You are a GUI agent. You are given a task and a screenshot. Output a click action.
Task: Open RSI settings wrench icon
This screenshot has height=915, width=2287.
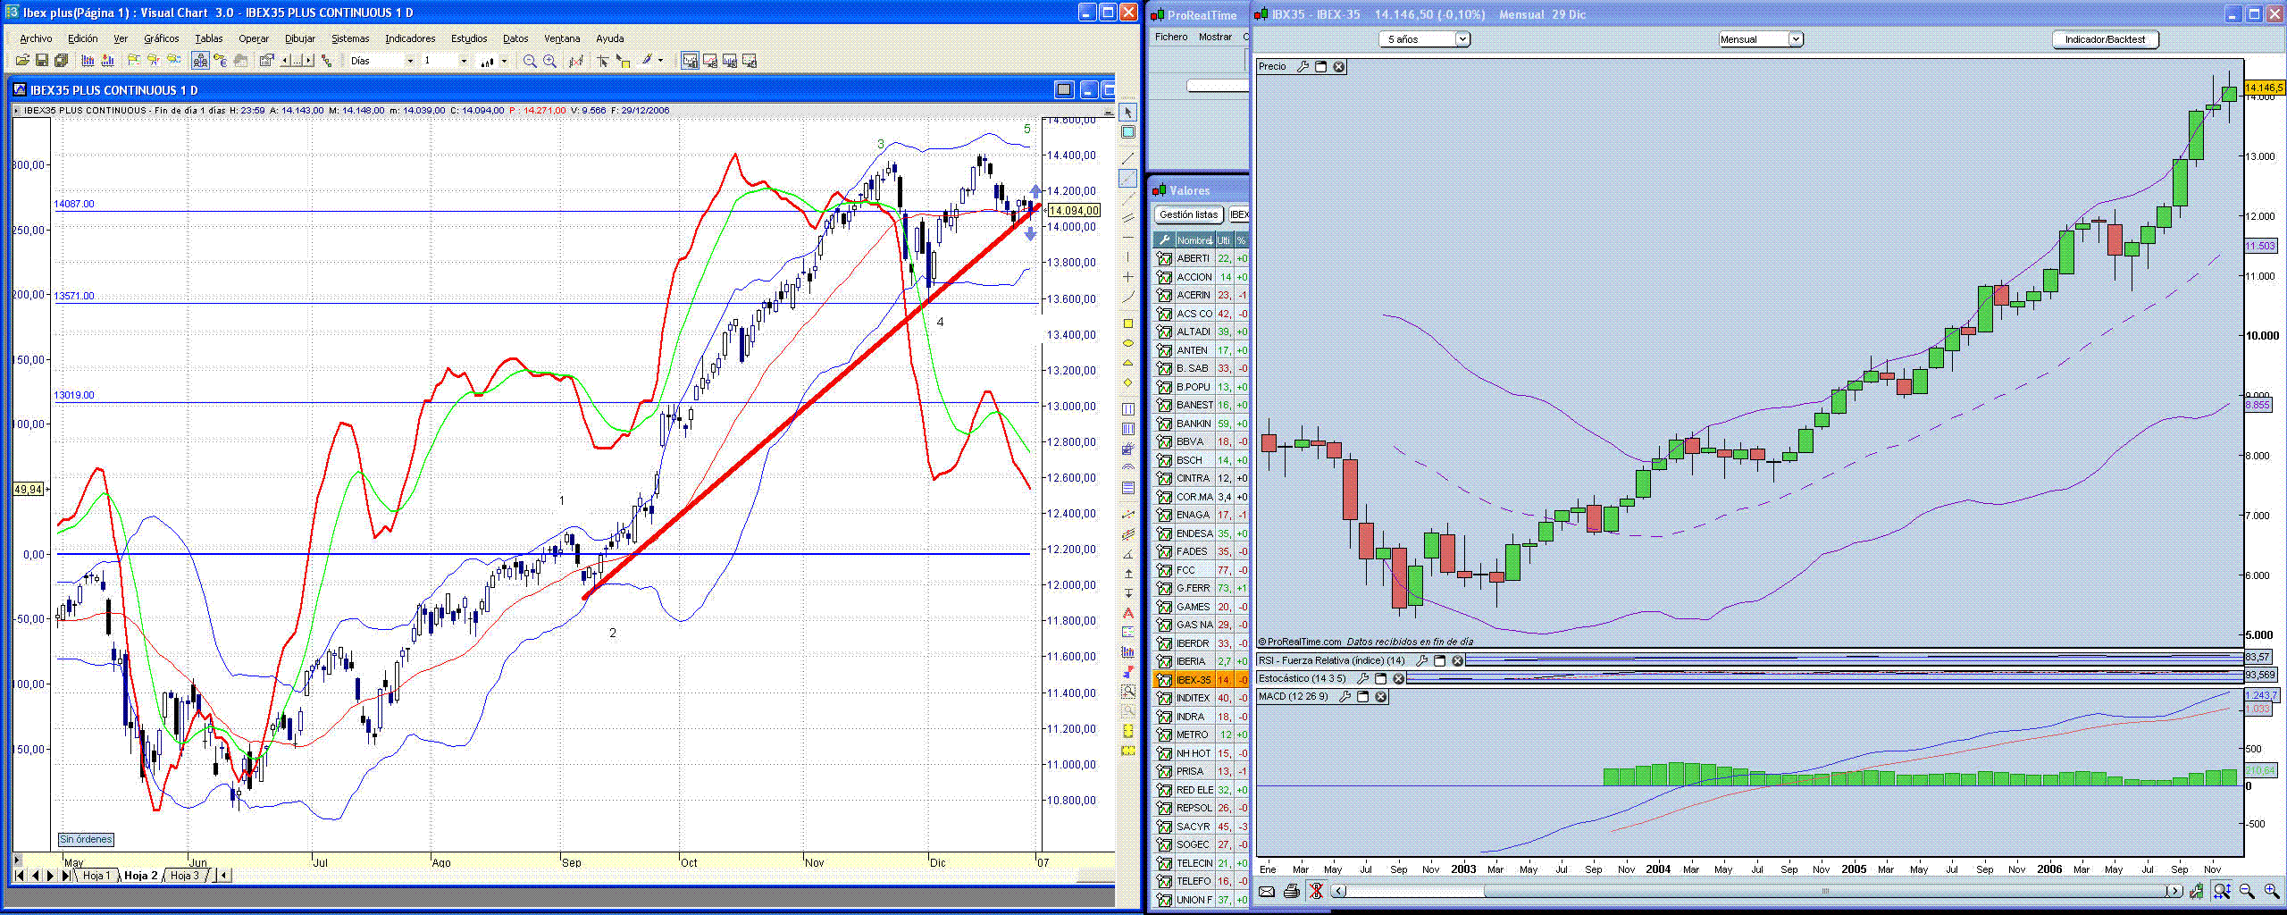coord(1422,660)
